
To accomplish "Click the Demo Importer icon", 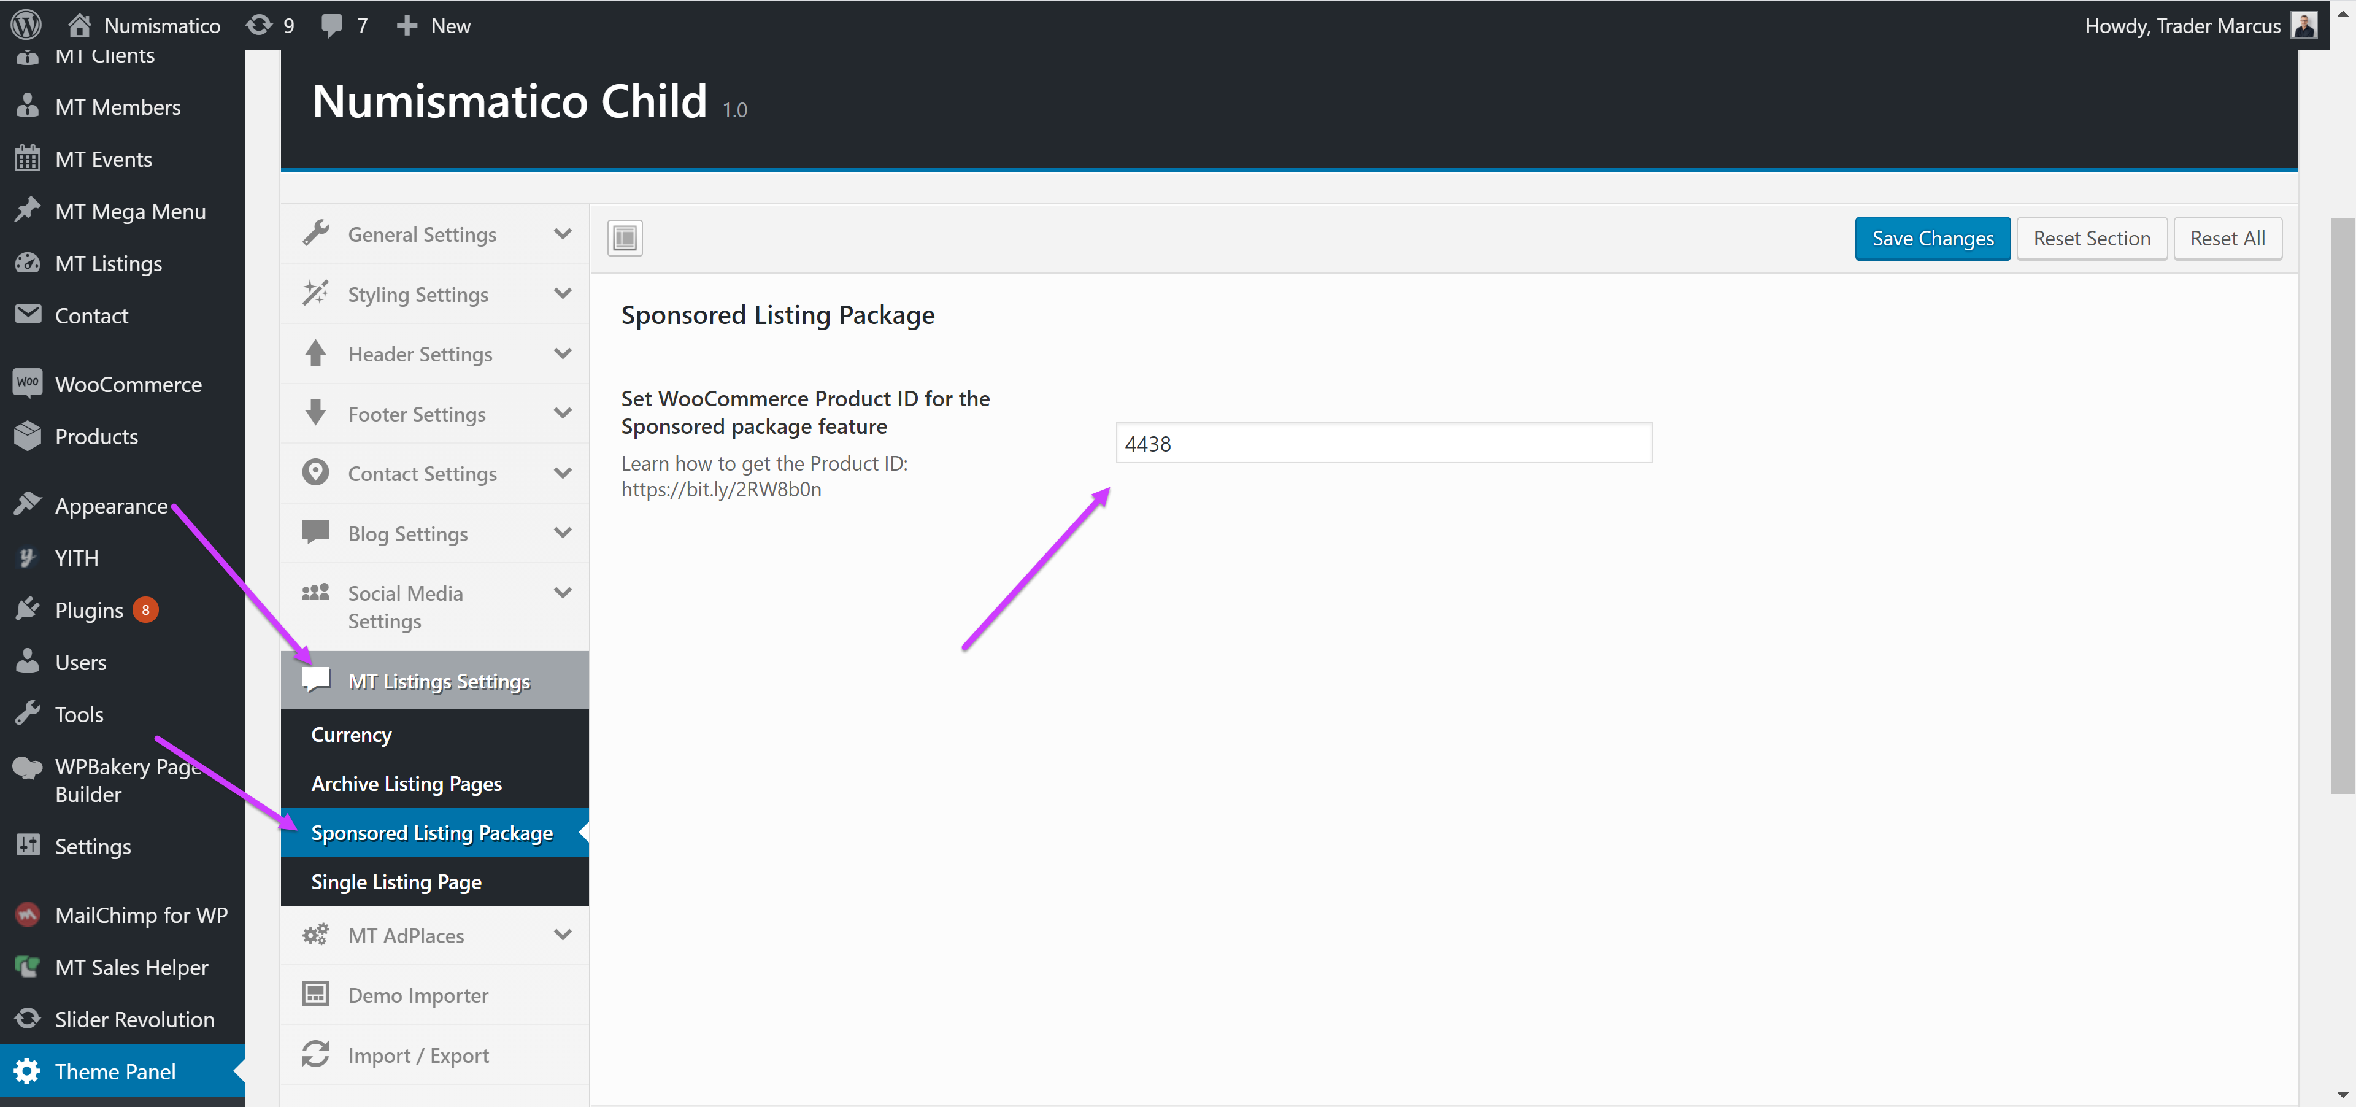I will [315, 993].
